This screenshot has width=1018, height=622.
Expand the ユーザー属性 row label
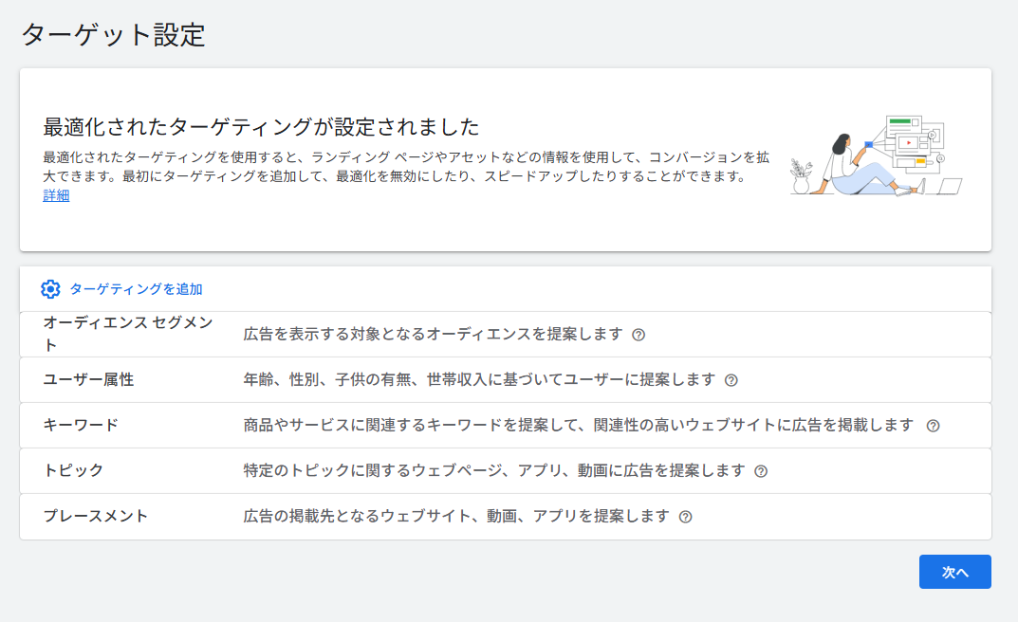click(x=88, y=379)
